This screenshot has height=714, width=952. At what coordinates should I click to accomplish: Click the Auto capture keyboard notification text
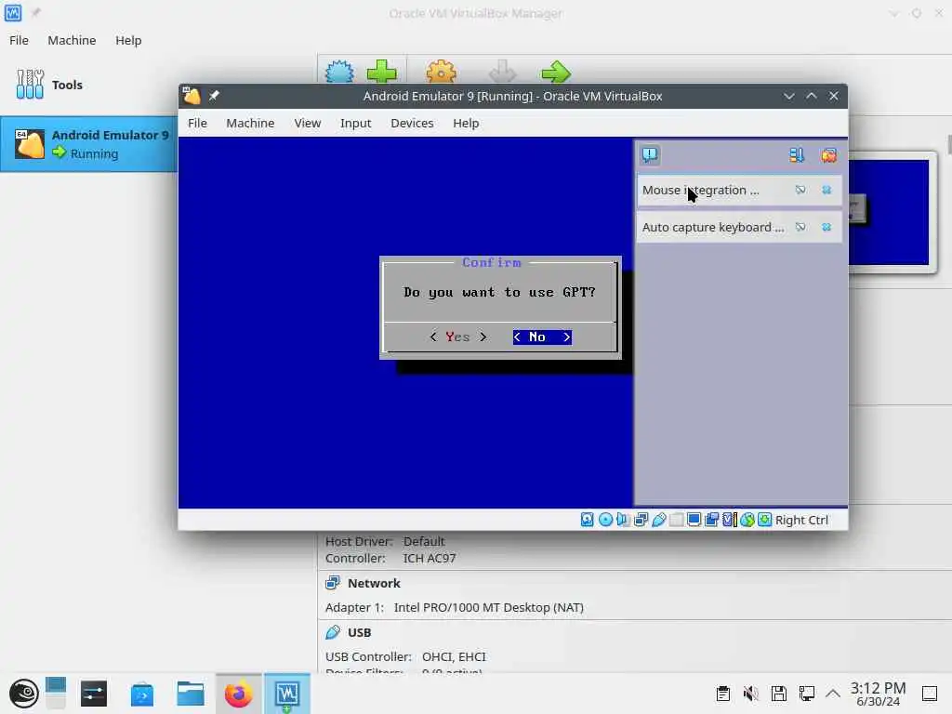tap(713, 227)
